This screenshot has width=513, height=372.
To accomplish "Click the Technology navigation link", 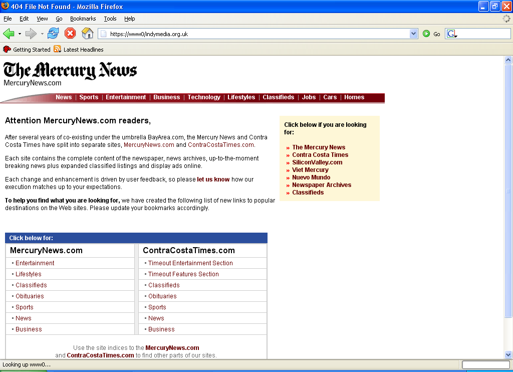I will (x=204, y=97).
